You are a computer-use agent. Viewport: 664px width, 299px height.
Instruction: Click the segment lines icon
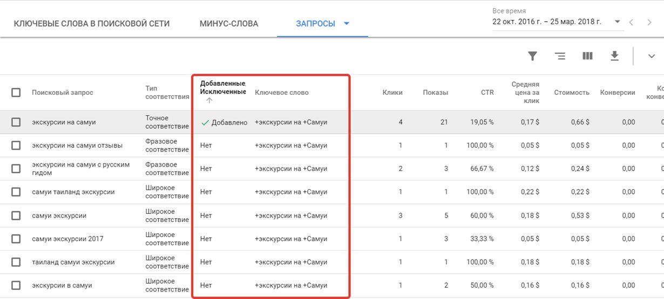(x=560, y=56)
